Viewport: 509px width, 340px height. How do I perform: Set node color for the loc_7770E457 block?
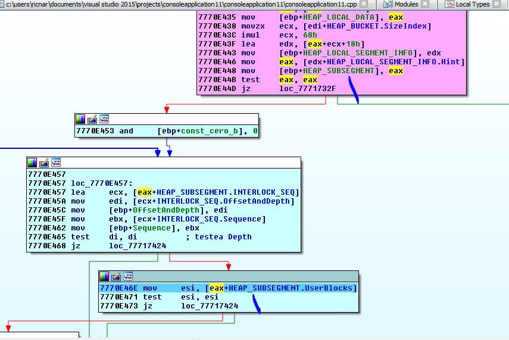[32, 163]
